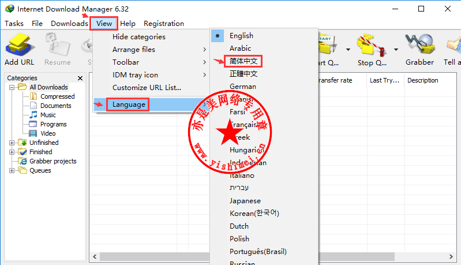Open the Arrange files submenu
The height and width of the screenshot is (265, 461).
151,50
